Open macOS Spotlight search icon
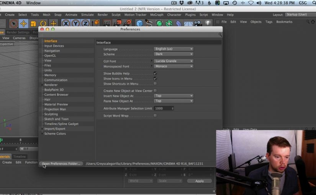316x195 pixels. pos(314,3)
